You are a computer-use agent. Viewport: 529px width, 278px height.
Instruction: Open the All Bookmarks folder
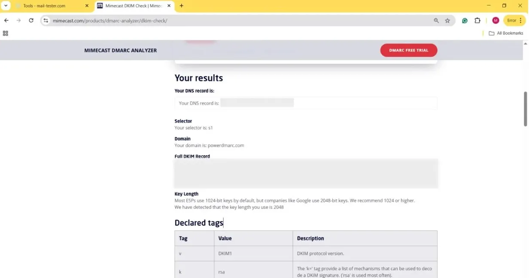click(x=506, y=33)
